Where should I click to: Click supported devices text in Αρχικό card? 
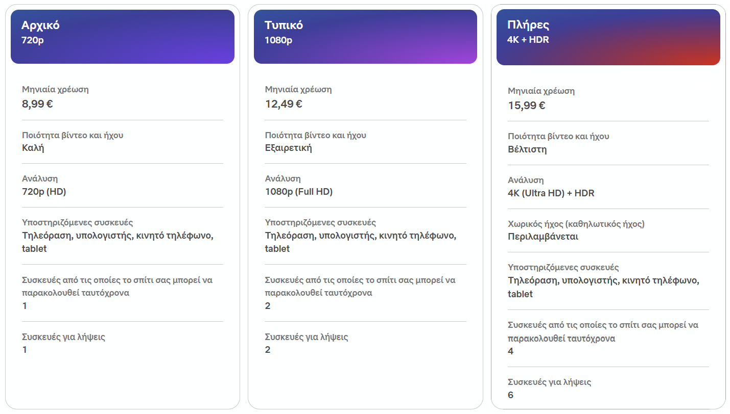pyautogui.click(x=117, y=242)
